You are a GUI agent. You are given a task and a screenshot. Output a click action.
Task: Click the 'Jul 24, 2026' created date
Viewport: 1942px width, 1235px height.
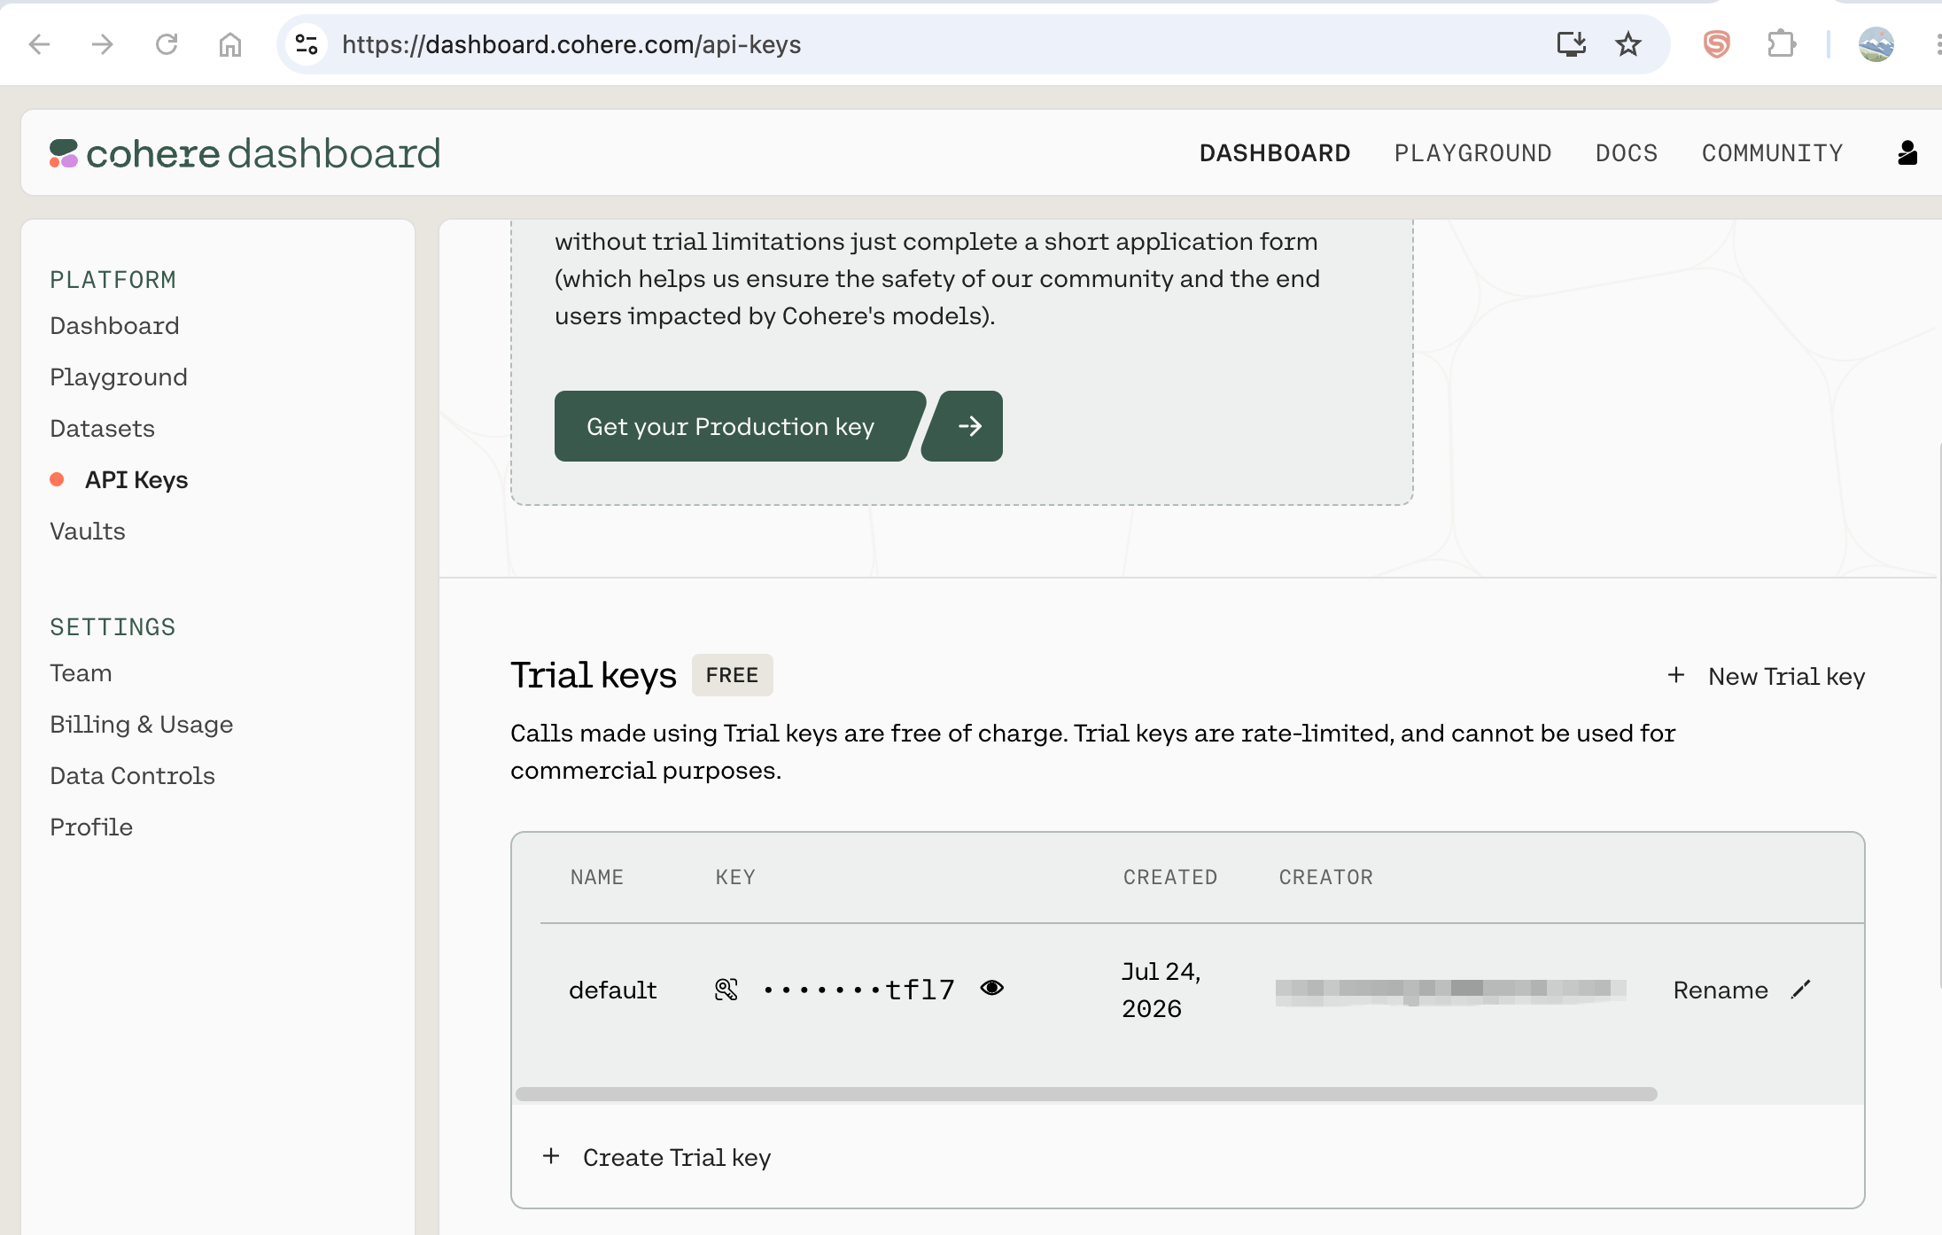pyautogui.click(x=1161, y=990)
